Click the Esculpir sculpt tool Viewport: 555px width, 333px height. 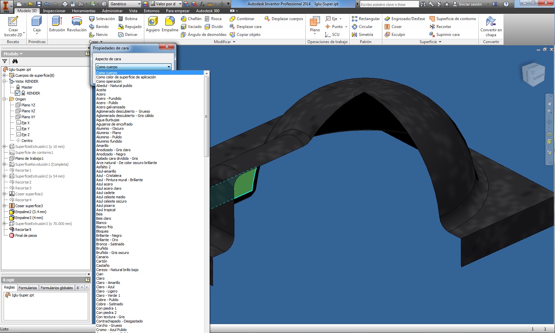[395, 35]
